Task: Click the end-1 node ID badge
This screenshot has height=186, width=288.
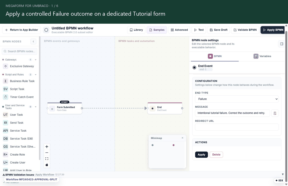Action: tap(205, 69)
